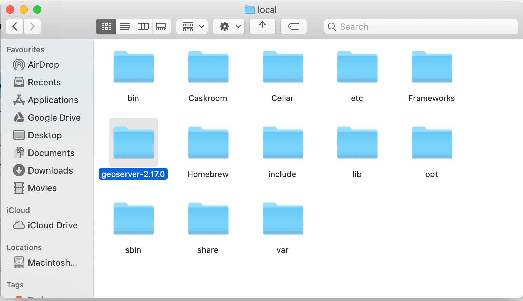This screenshot has height=301, width=523.
Task: Open AirDrop in the sidebar
Action: pos(46,65)
